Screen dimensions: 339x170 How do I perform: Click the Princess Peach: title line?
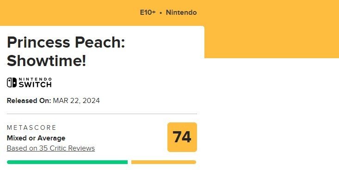click(66, 42)
